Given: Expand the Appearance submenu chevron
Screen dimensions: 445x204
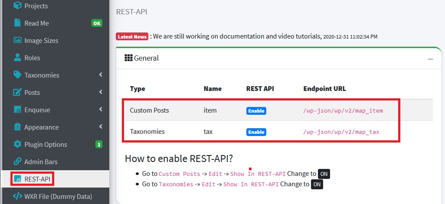Looking at the screenshot, I should (101, 127).
